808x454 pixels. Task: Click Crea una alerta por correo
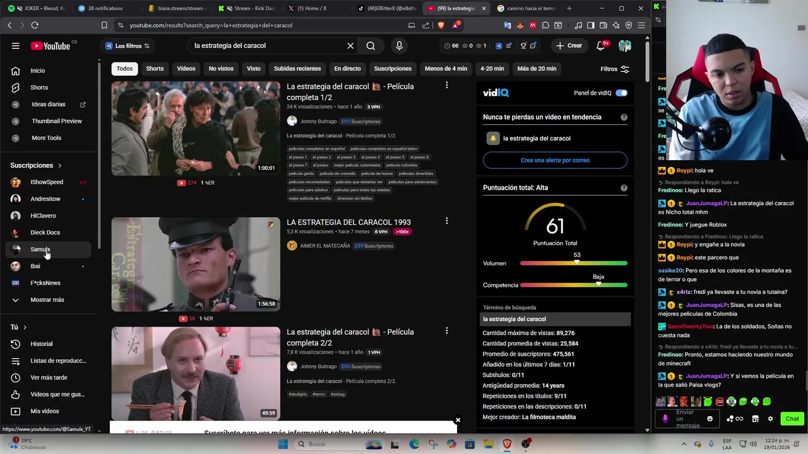pos(555,160)
